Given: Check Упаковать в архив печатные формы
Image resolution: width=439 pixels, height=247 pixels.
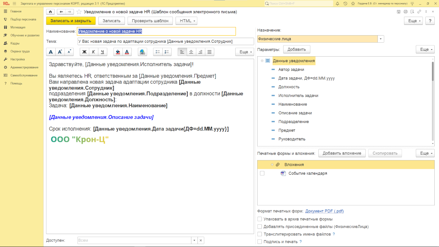Looking at the screenshot, I should (260, 219).
